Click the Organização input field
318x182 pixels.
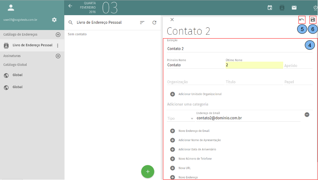point(195,82)
